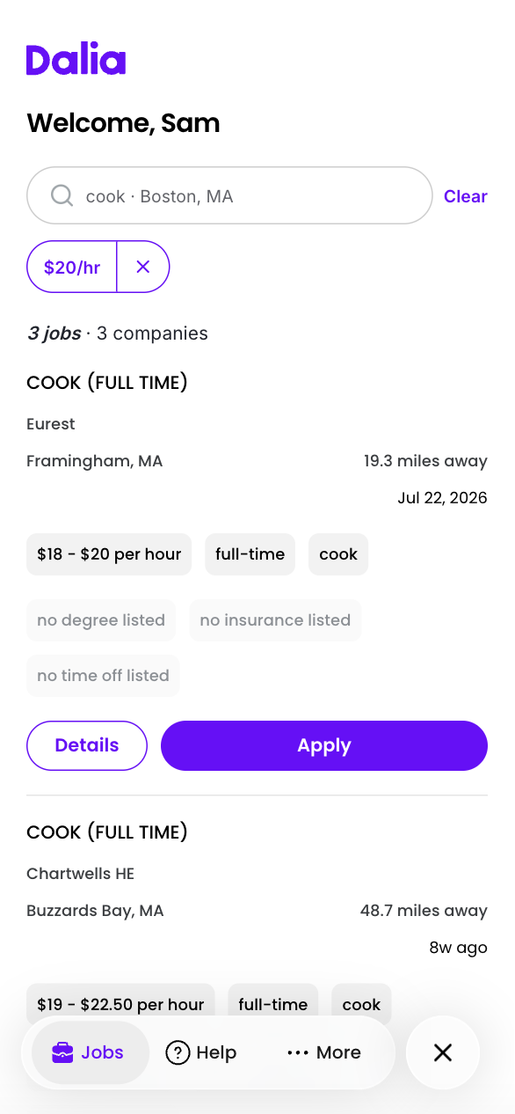This screenshot has width=515, height=1114.
Task: Clear the search query
Action: coord(466,196)
